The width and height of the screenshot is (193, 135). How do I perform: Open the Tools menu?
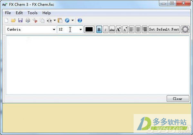click(x=32, y=13)
